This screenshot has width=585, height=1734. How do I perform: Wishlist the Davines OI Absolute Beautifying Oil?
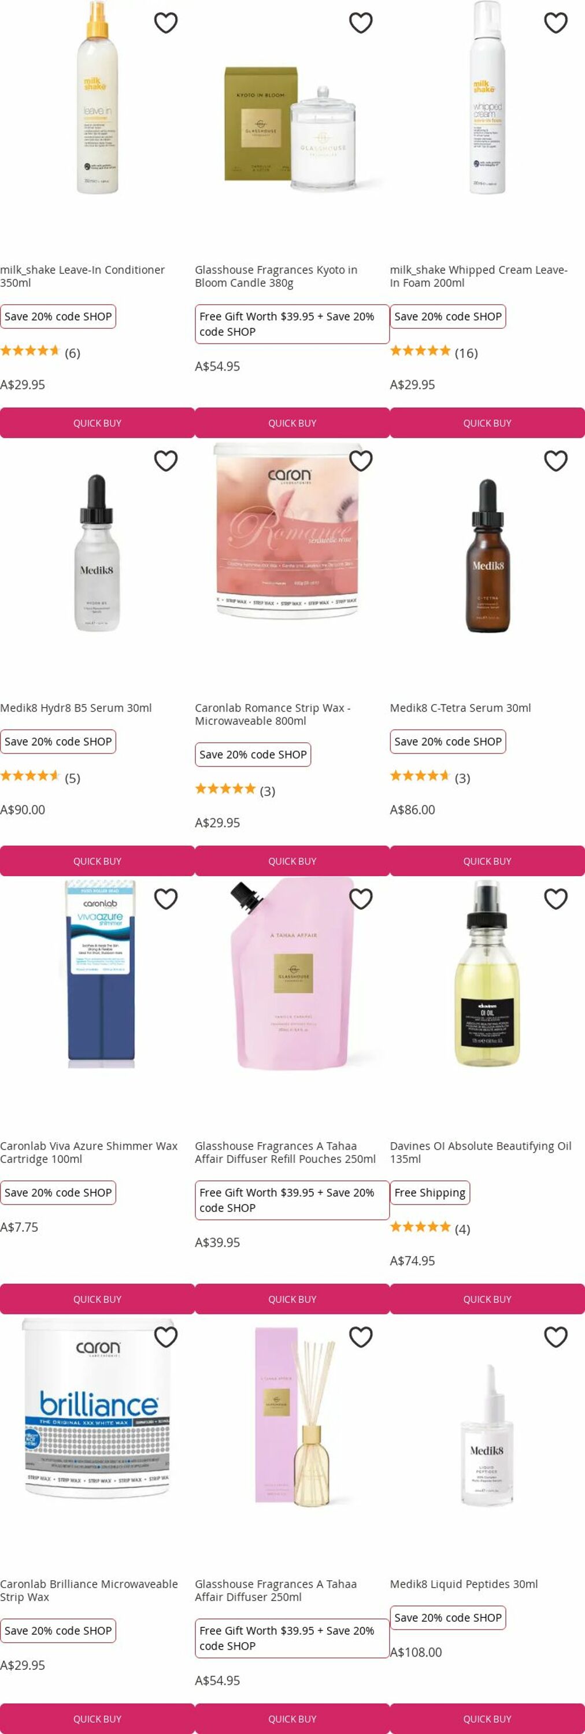coord(556,899)
